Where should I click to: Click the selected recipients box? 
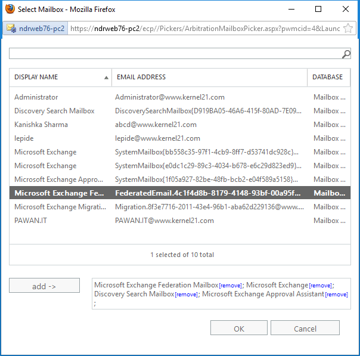pos(221,294)
